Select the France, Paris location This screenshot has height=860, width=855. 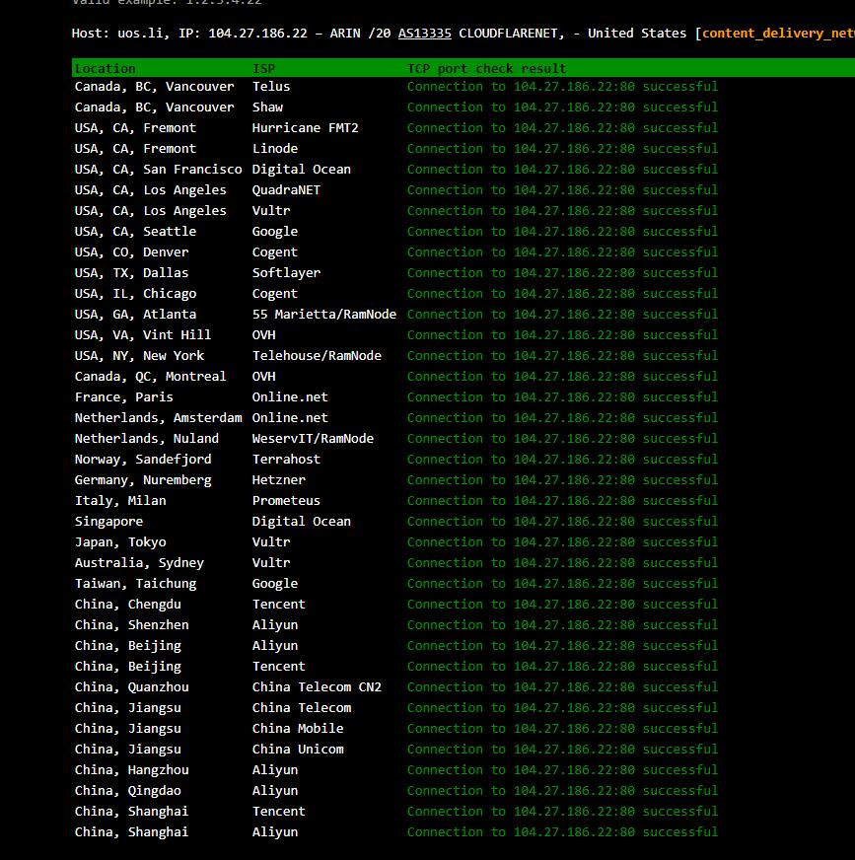124,397
